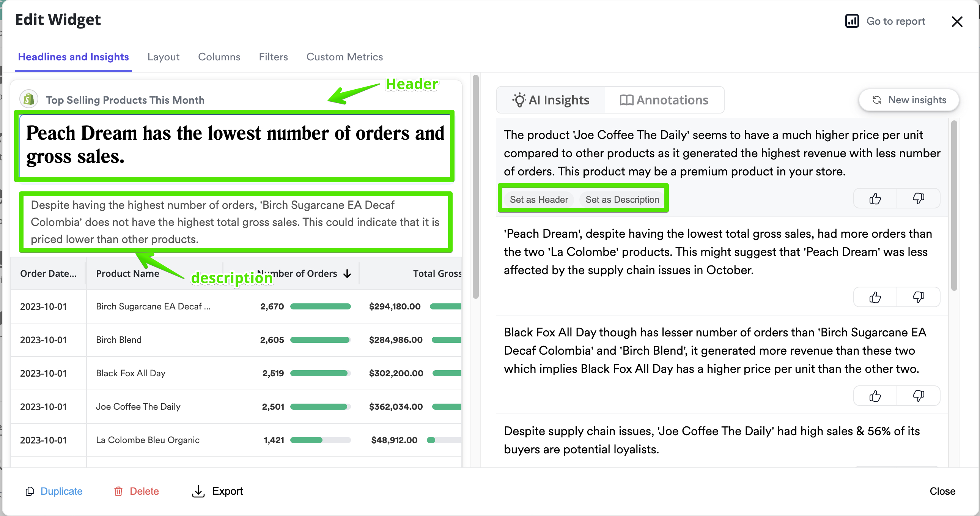Dislike the Joe Coffee premium product insight
The height and width of the screenshot is (516, 980).
pyautogui.click(x=918, y=199)
